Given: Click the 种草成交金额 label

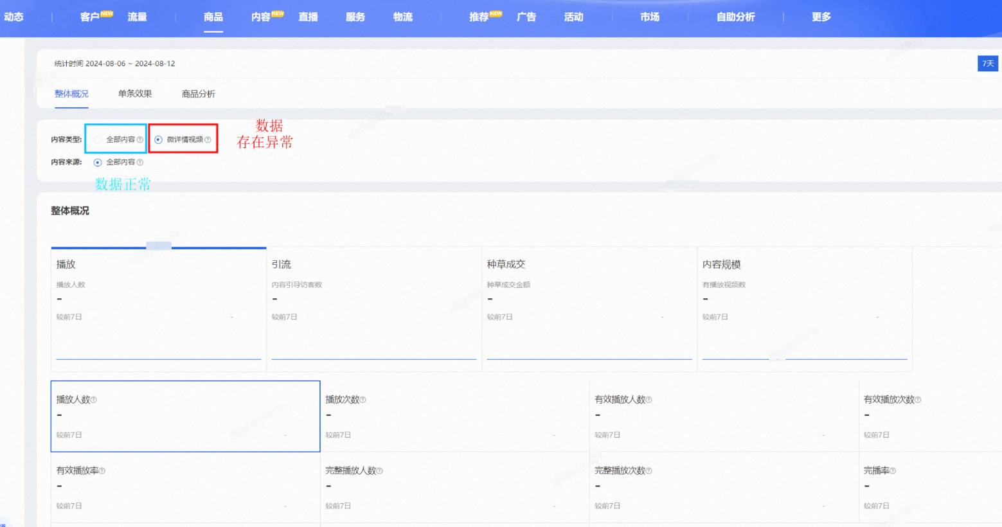Looking at the screenshot, I should pos(508,285).
